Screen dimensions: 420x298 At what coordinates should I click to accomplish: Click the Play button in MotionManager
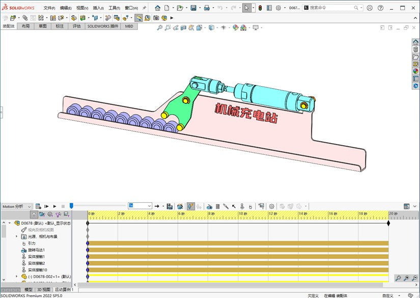coord(54,206)
